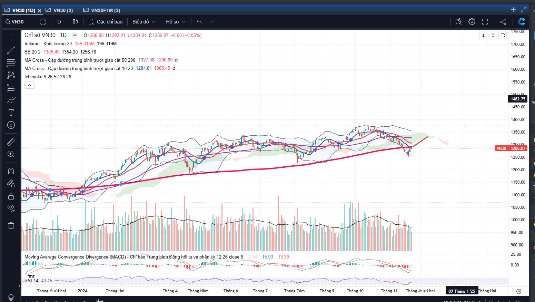Collapse the left drawing toolbar arrow
Viewport: 535px width, 302px height.
(19, 286)
